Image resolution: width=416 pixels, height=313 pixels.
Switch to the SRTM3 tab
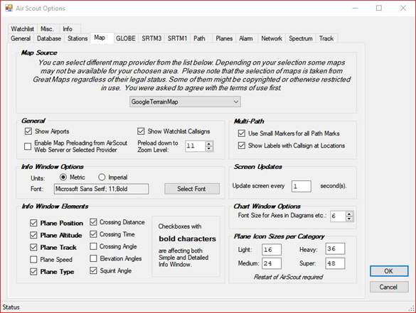tap(151, 38)
